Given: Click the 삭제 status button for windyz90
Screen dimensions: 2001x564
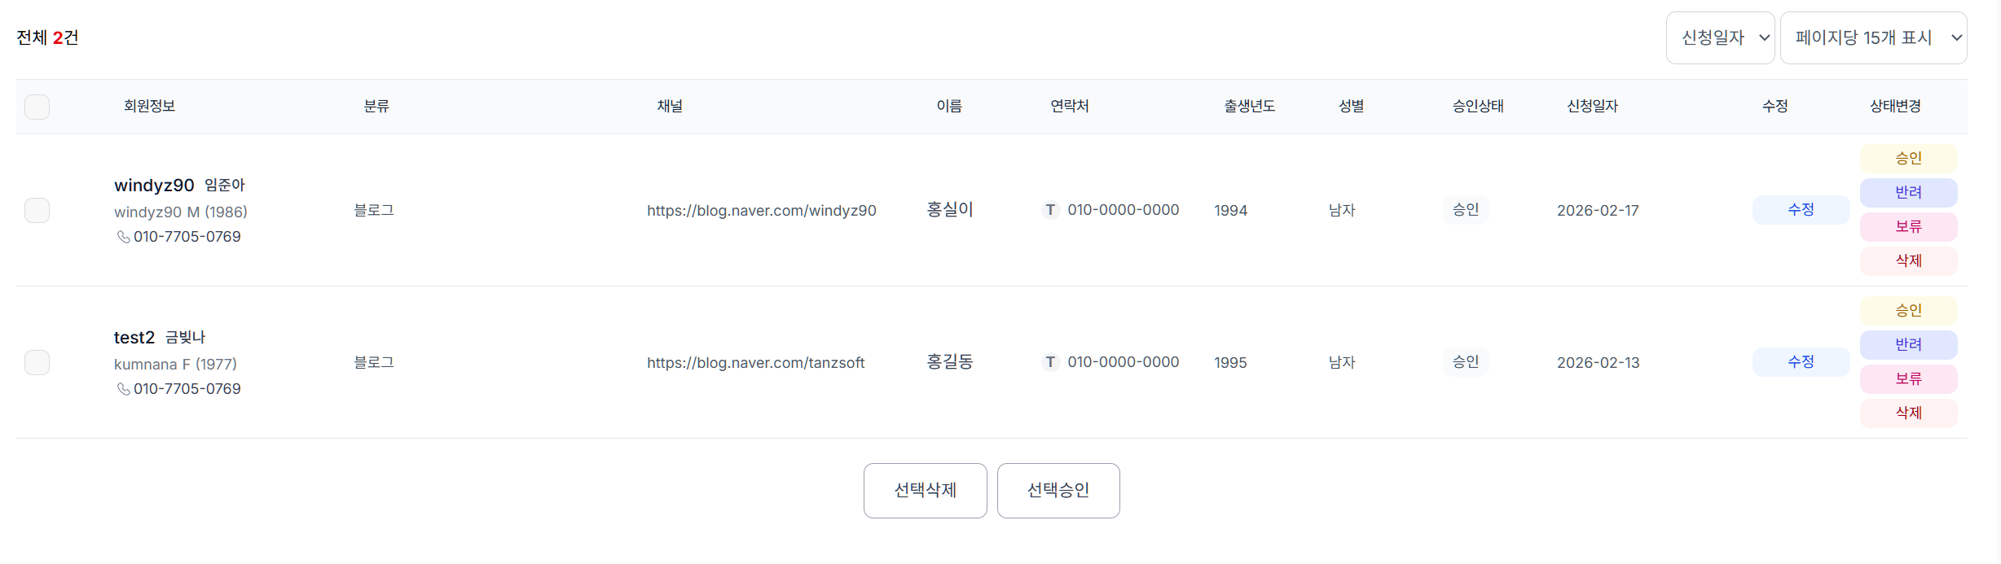Looking at the screenshot, I should click(x=1908, y=260).
